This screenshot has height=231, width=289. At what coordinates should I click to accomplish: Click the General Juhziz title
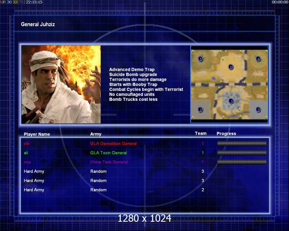coord(38,24)
